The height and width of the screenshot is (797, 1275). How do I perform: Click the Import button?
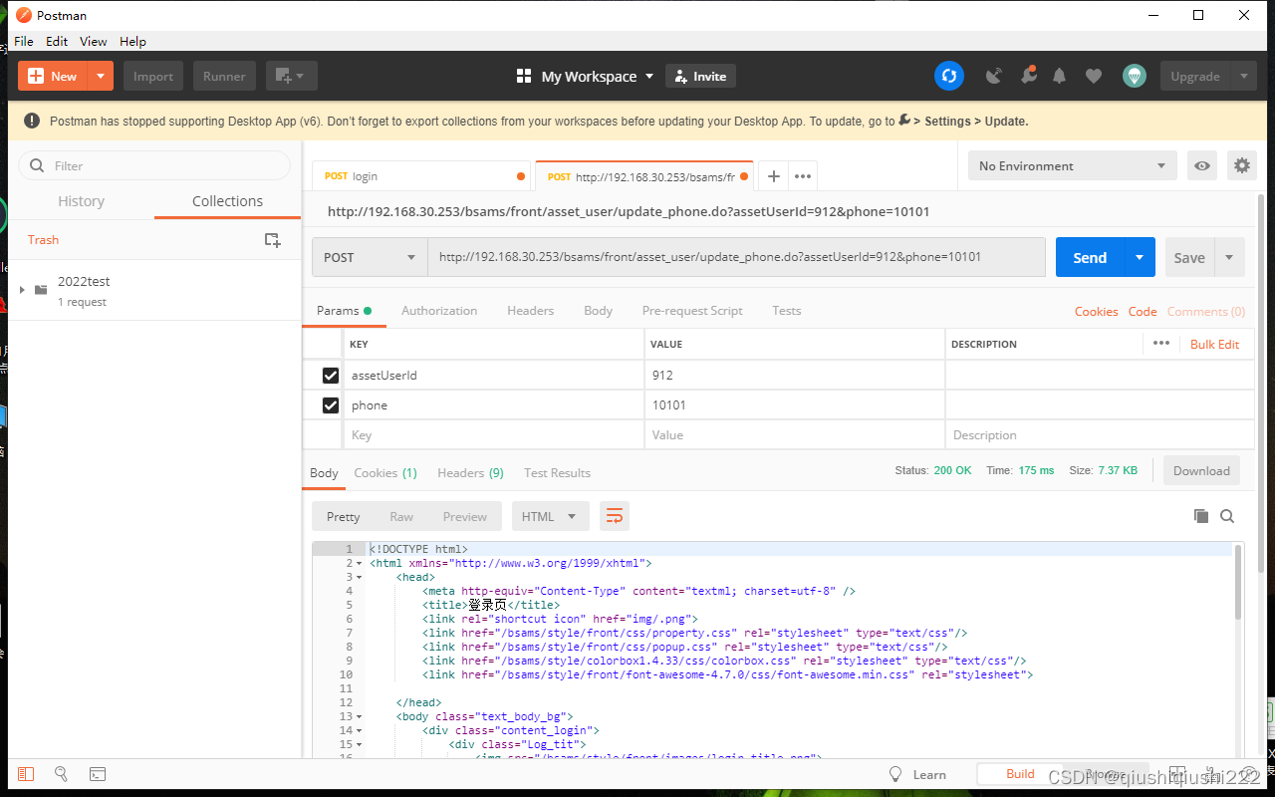153,76
